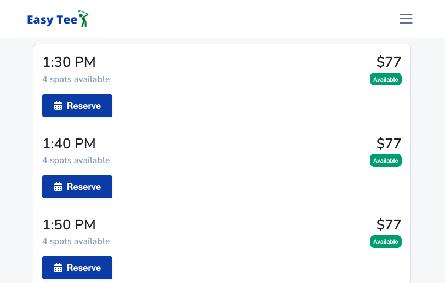Click the $77 price for 1:50 PM
The image size is (445, 283).
389,224
